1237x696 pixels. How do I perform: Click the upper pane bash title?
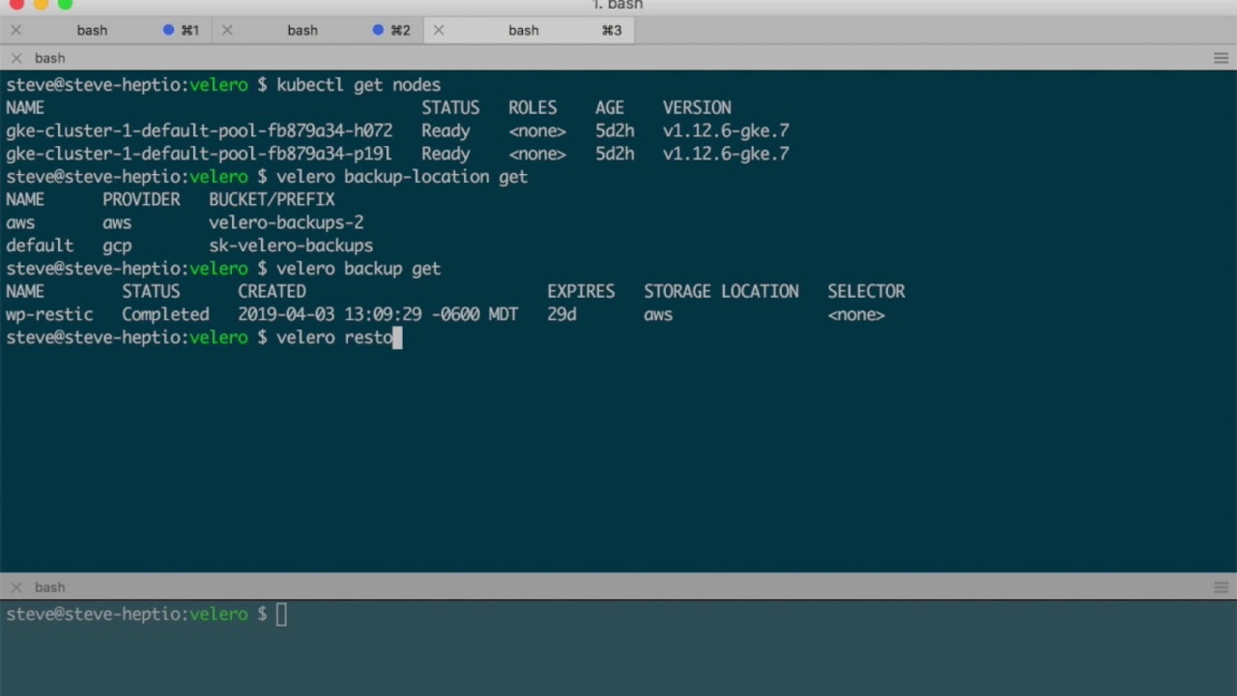(50, 58)
